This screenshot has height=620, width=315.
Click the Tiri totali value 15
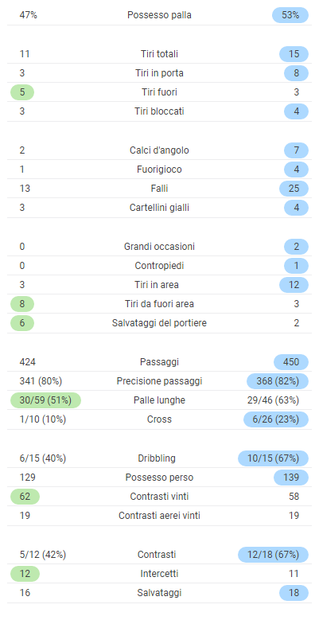[x=294, y=54]
